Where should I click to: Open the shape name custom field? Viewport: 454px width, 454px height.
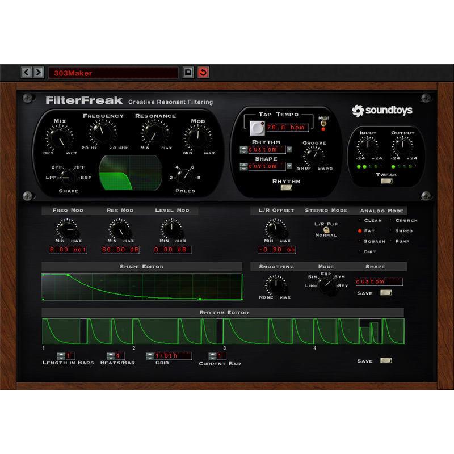point(379,281)
